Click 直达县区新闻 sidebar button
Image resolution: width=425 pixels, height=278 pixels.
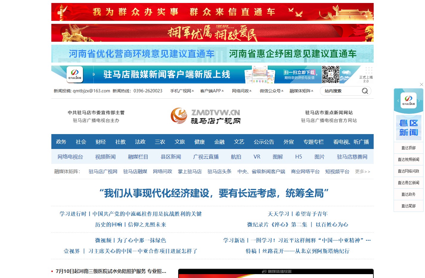pyautogui.click(x=409, y=183)
